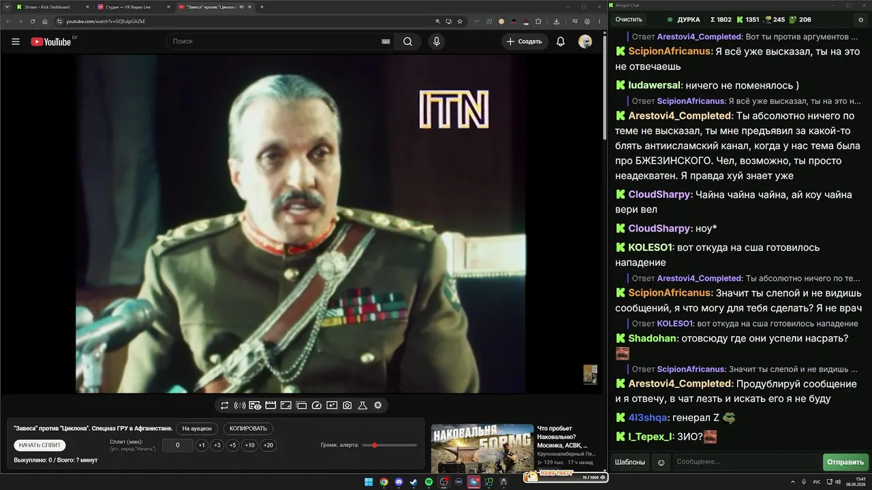Open YouTube notifications bell
Viewport: 872px width, 490px height.
click(x=561, y=42)
